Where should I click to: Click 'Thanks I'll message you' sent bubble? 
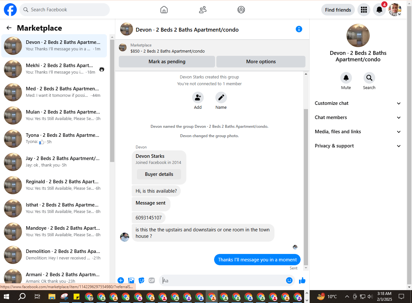(257, 260)
